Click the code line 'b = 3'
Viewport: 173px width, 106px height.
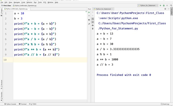18,19
